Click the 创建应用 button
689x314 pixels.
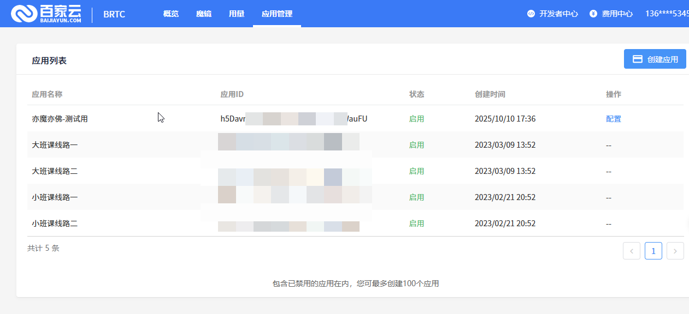point(655,59)
